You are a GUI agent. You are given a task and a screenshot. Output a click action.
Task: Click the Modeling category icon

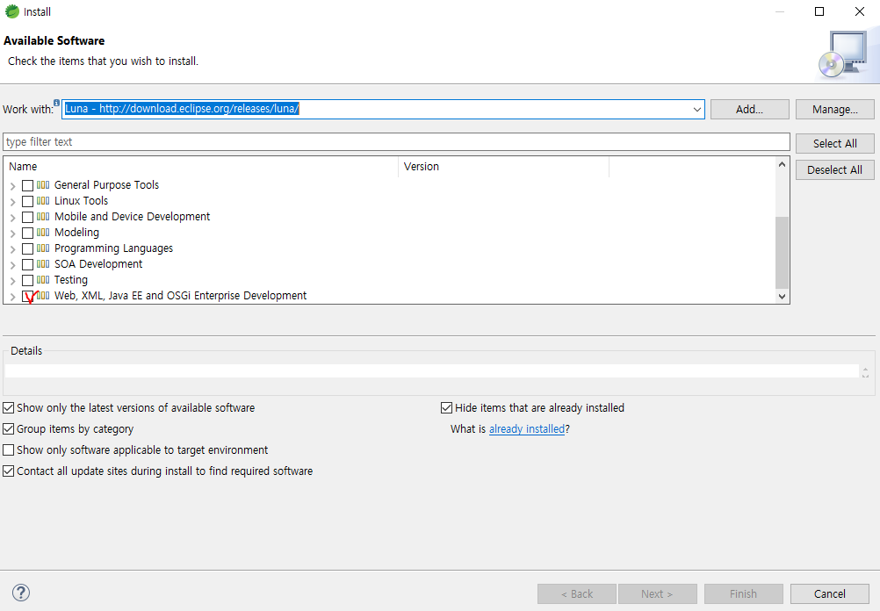click(x=43, y=232)
